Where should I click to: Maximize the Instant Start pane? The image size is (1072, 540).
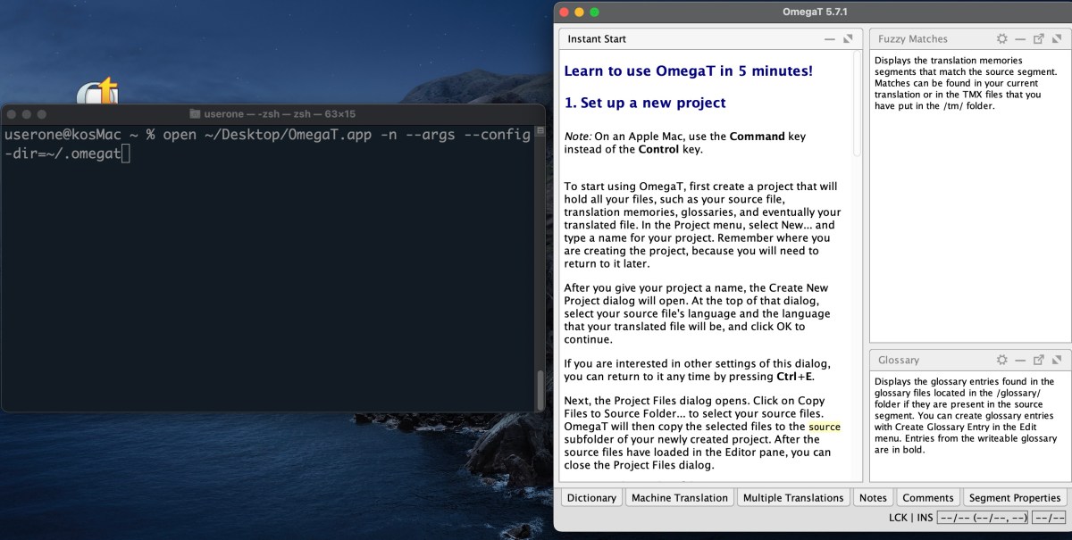[x=849, y=39]
